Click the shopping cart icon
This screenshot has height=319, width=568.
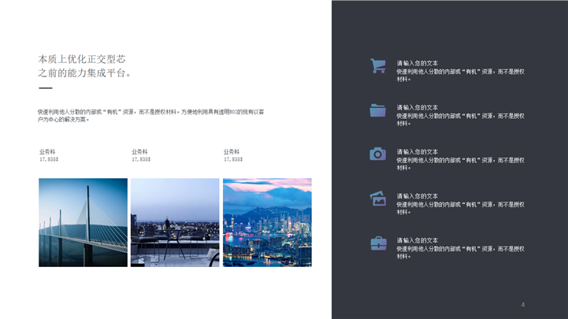pyautogui.click(x=378, y=66)
